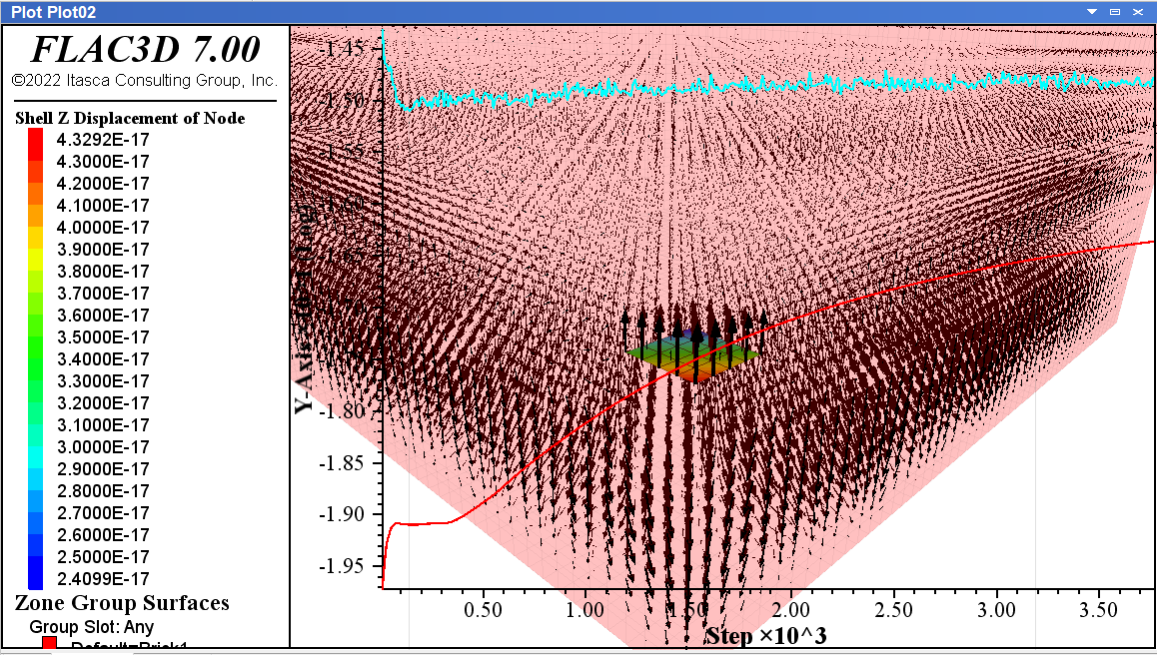Click the colored shell element in the model
Viewport: 1157px width, 655px height.
pyautogui.click(x=694, y=357)
